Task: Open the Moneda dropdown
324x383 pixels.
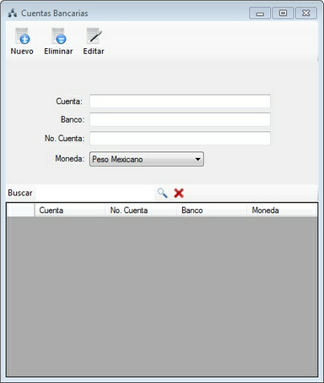Action: pyautogui.click(x=147, y=159)
